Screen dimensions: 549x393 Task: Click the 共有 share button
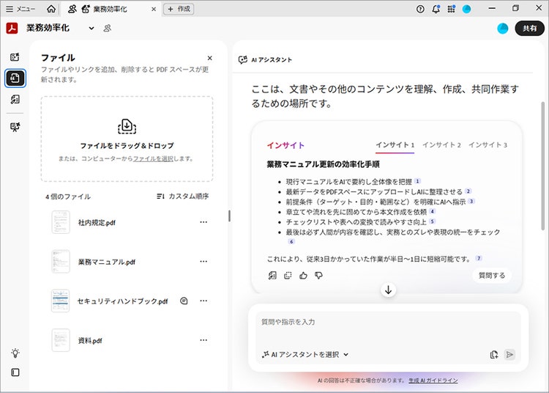(529, 29)
